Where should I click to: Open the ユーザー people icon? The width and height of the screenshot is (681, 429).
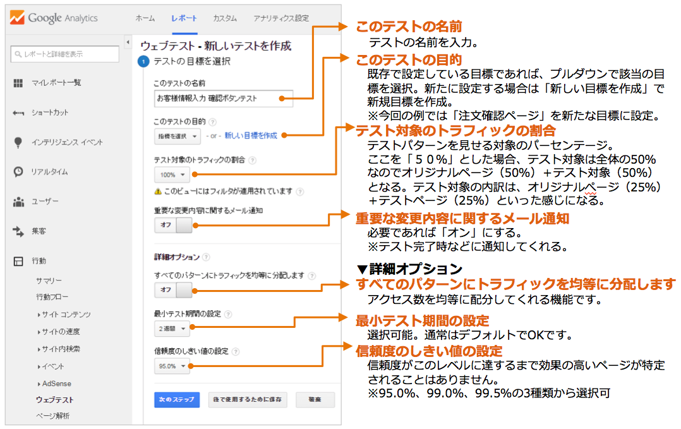tap(18, 202)
